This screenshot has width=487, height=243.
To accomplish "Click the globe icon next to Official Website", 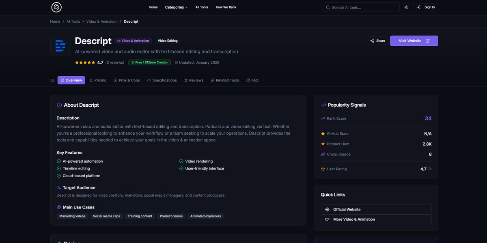I will 327,209.
